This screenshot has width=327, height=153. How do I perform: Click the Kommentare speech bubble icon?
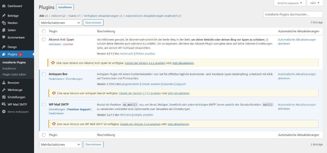tap(4, 37)
